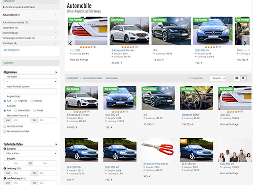Expand Nutzfahrzeuge category arrow

[x=56, y=33]
